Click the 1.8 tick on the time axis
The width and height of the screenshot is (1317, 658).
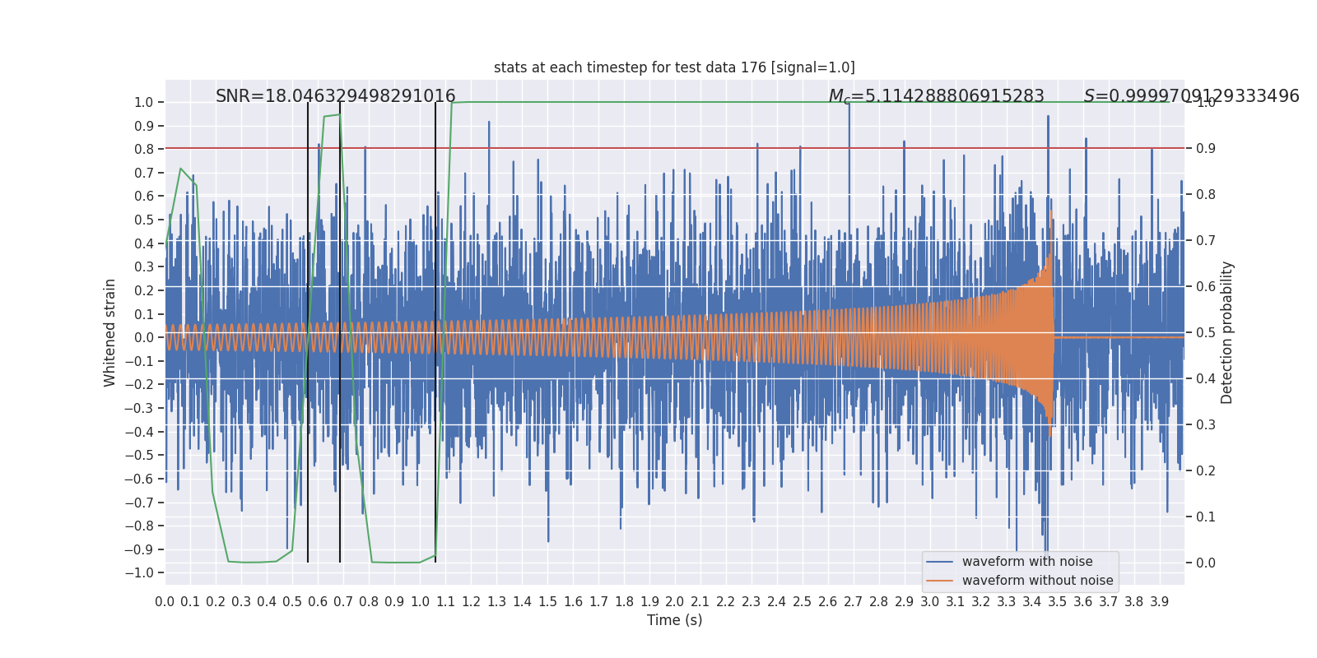click(x=624, y=602)
